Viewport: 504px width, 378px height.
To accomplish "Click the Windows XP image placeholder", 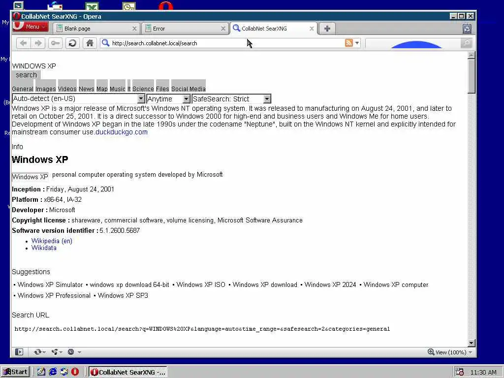I will point(30,177).
